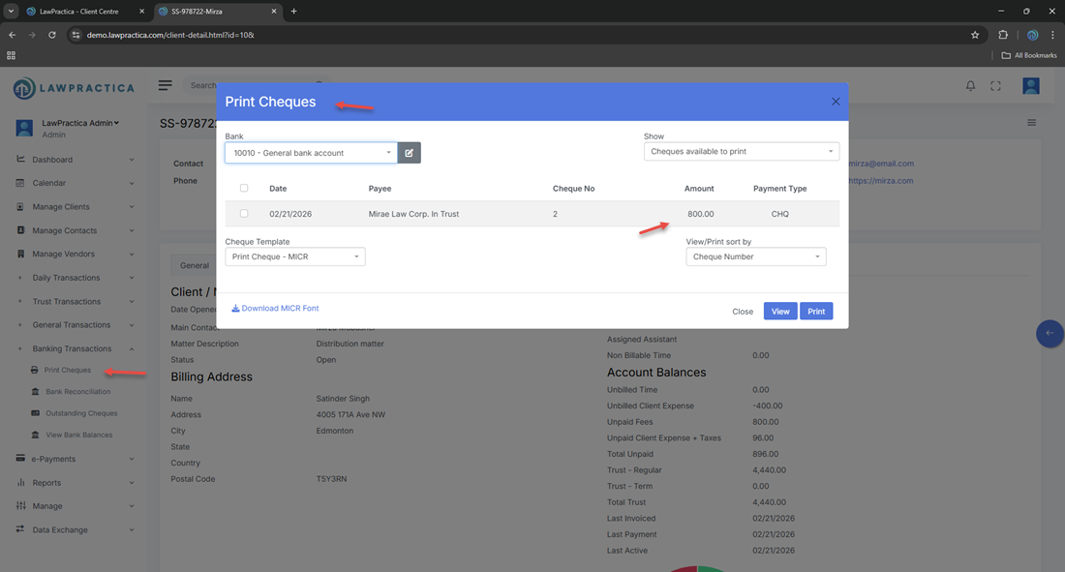Click the blue arrow floating button

tap(1050, 333)
